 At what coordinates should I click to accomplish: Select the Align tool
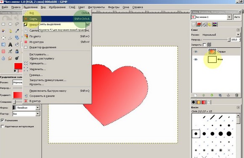coord(3,37)
